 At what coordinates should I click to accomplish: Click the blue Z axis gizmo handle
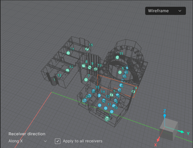pyautogui.click(x=165, y=115)
